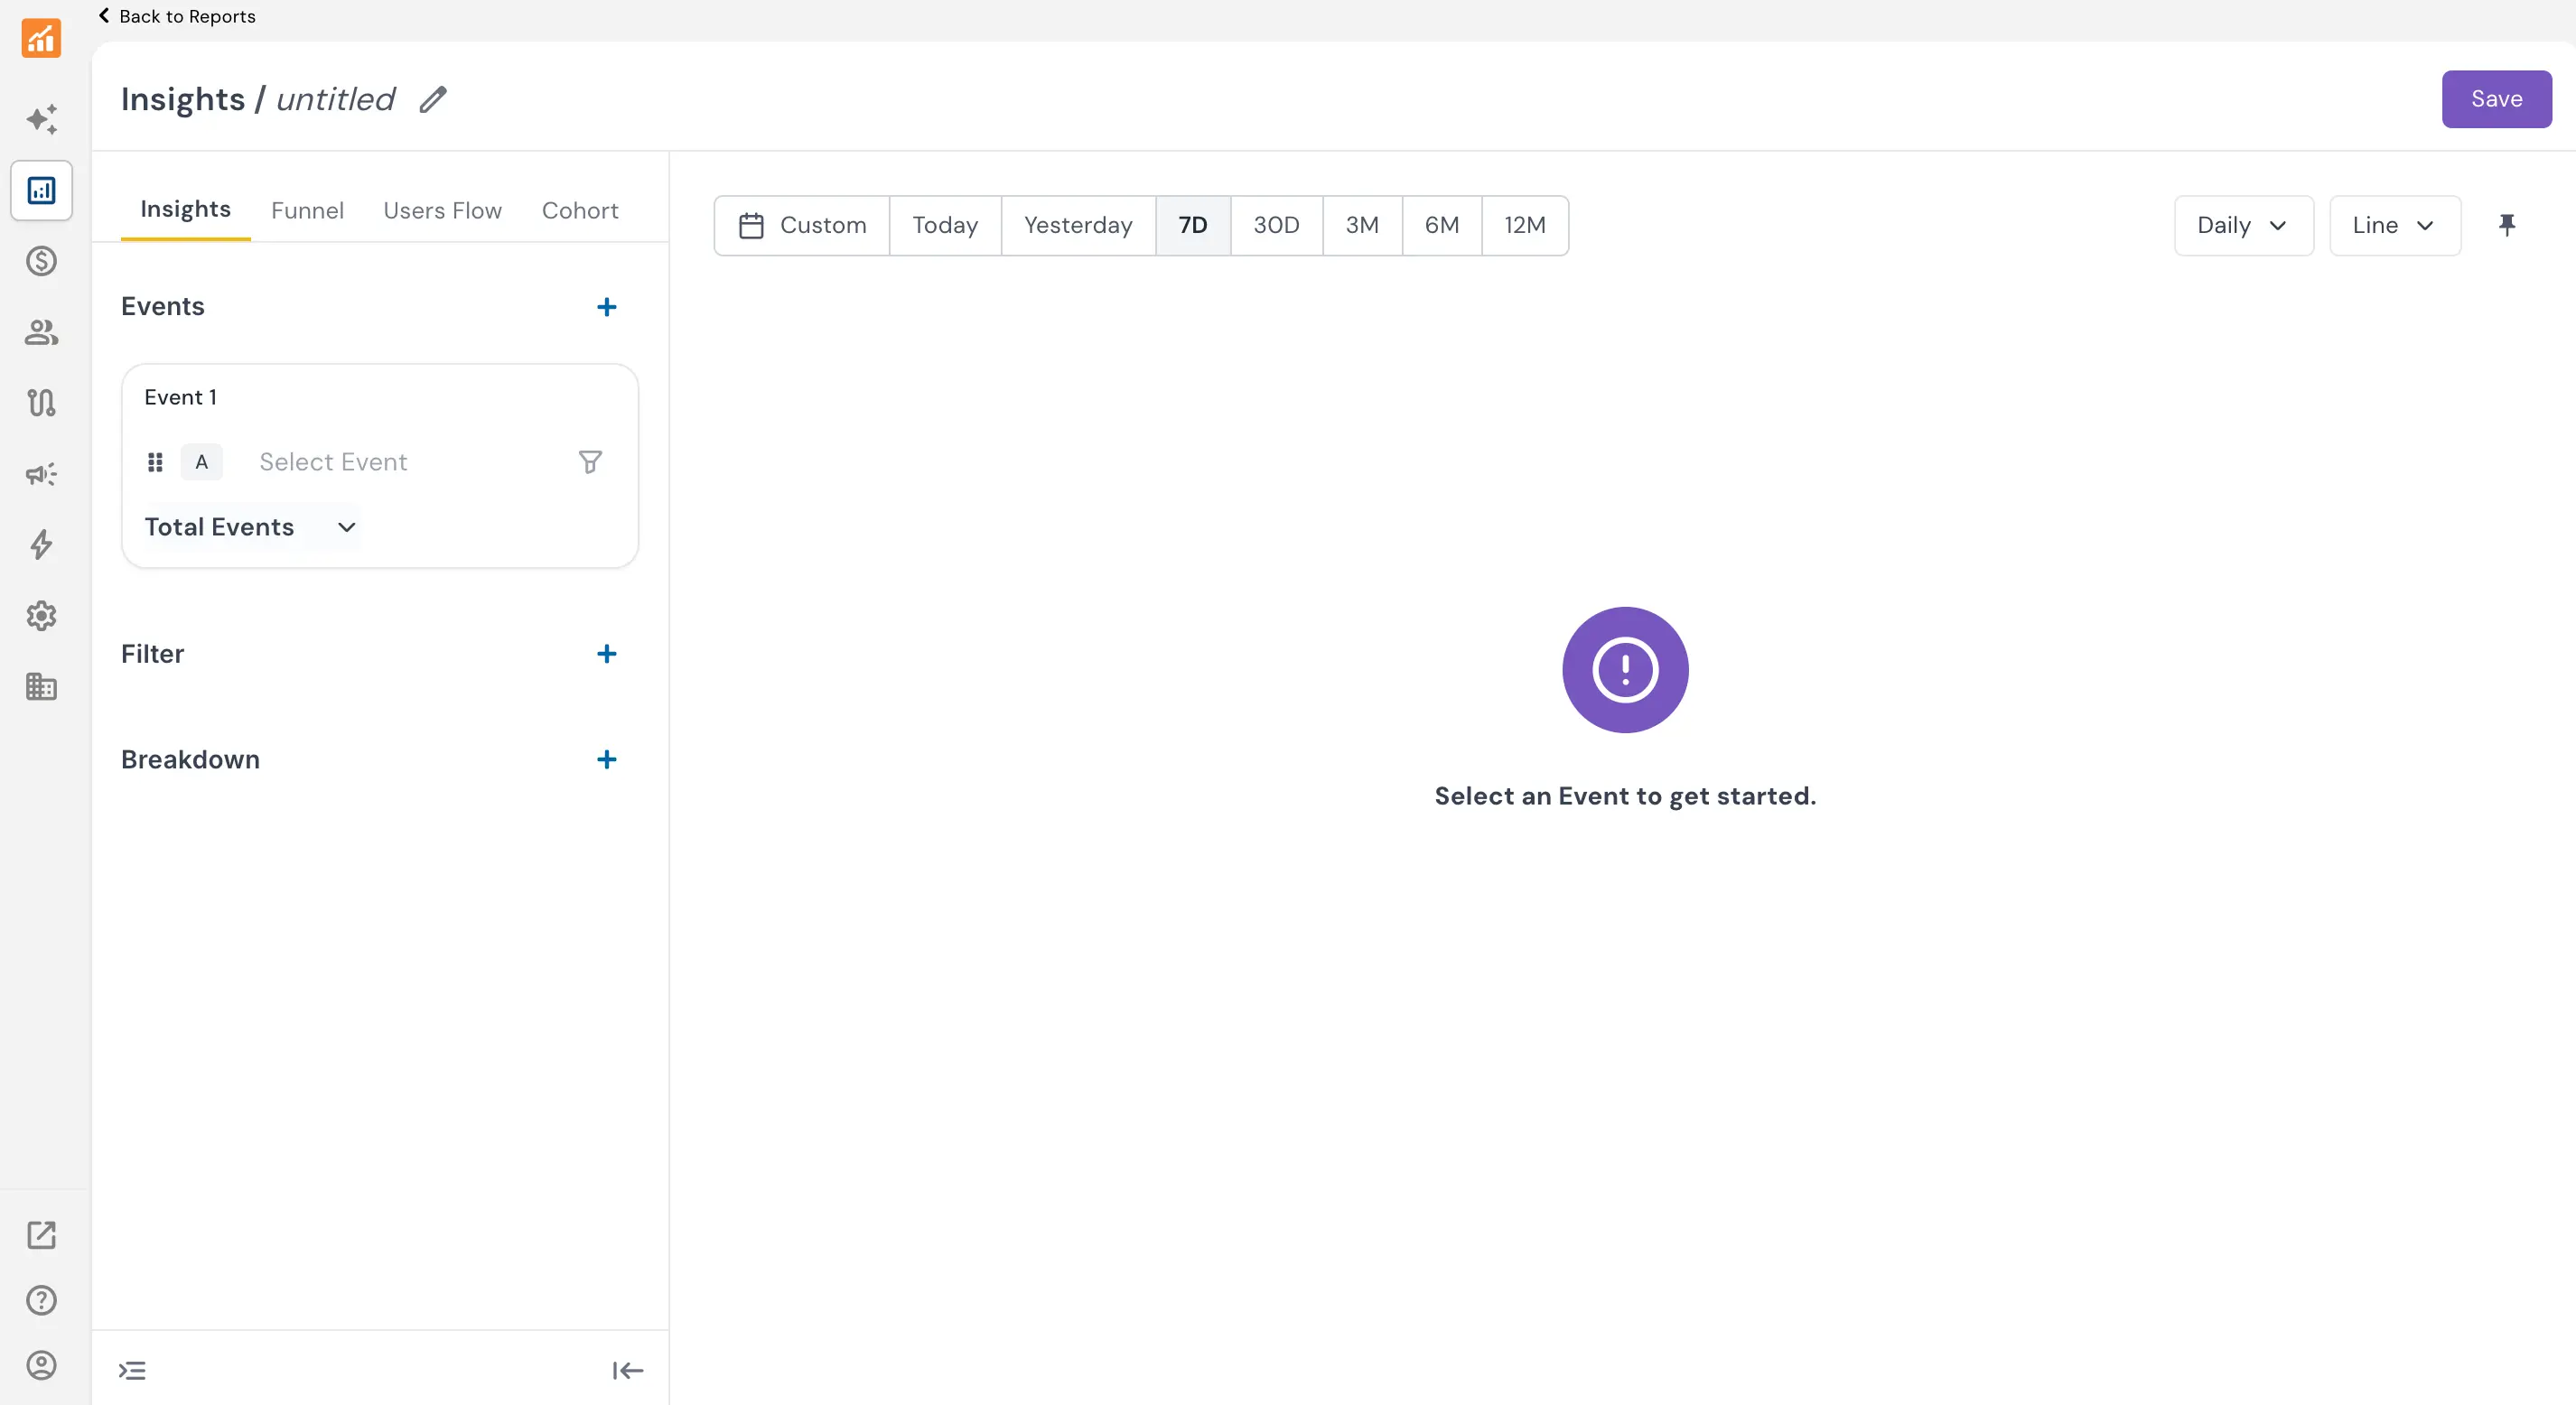2576x1405 pixels.
Task: Select the 30D date range
Action: pyautogui.click(x=1276, y=225)
